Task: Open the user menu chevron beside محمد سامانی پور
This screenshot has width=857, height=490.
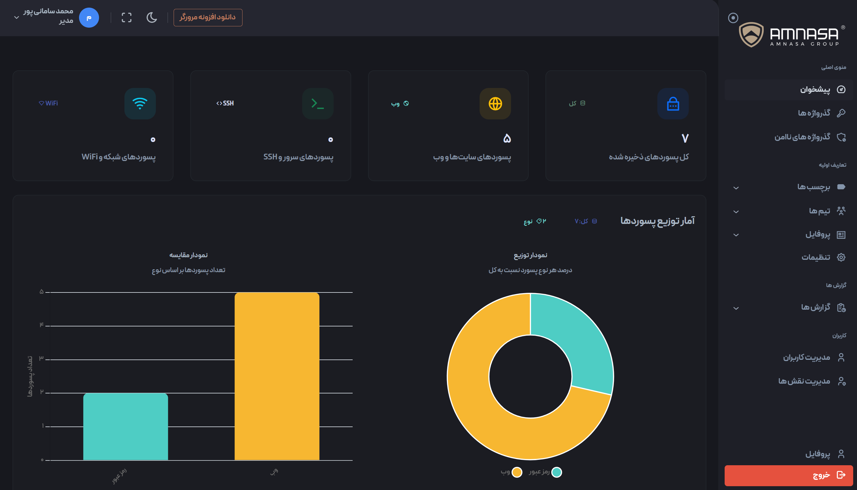Action: click(17, 17)
